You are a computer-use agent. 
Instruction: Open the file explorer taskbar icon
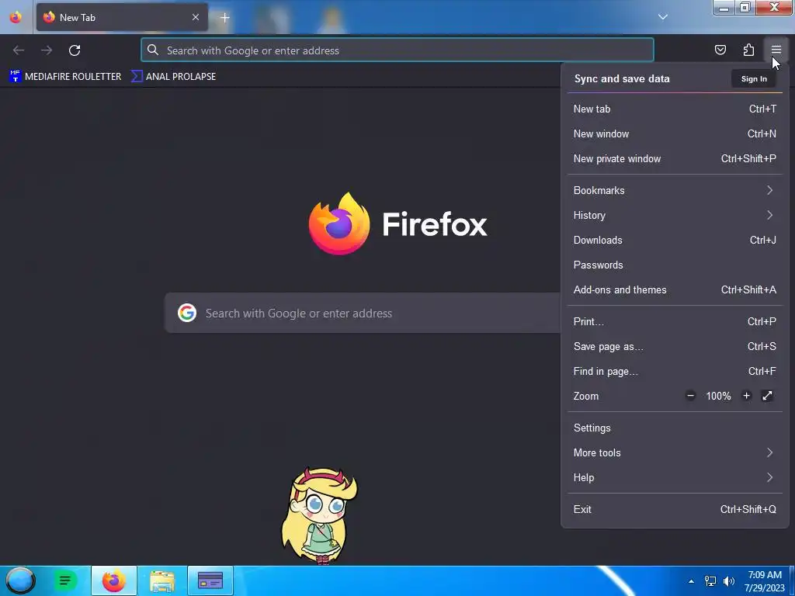(162, 580)
